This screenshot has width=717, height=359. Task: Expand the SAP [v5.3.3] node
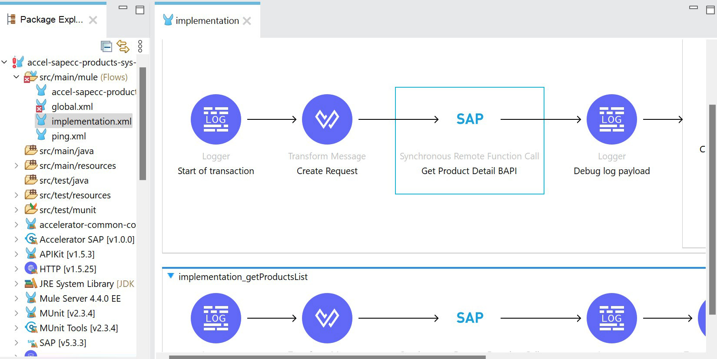tap(17, 343)
